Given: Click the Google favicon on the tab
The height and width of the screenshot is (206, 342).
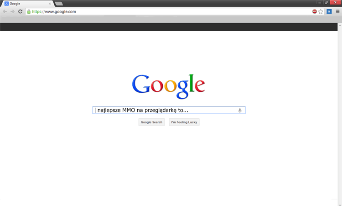Looking at the screenshot, I should pos(6,4).
